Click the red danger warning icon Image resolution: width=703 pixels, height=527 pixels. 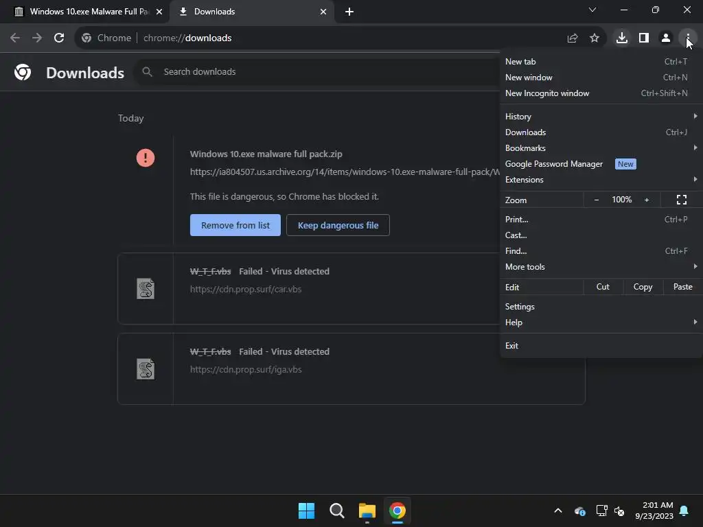[x=146, y=158]
